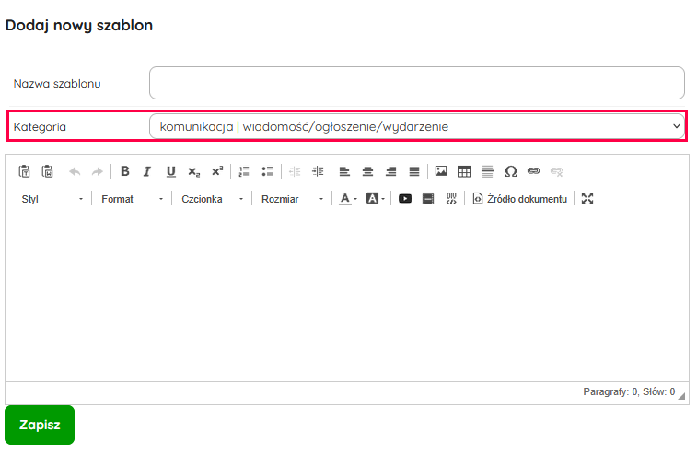
Task: Open the text color picker
Action: pyautogui.click(x=348, y=199)
